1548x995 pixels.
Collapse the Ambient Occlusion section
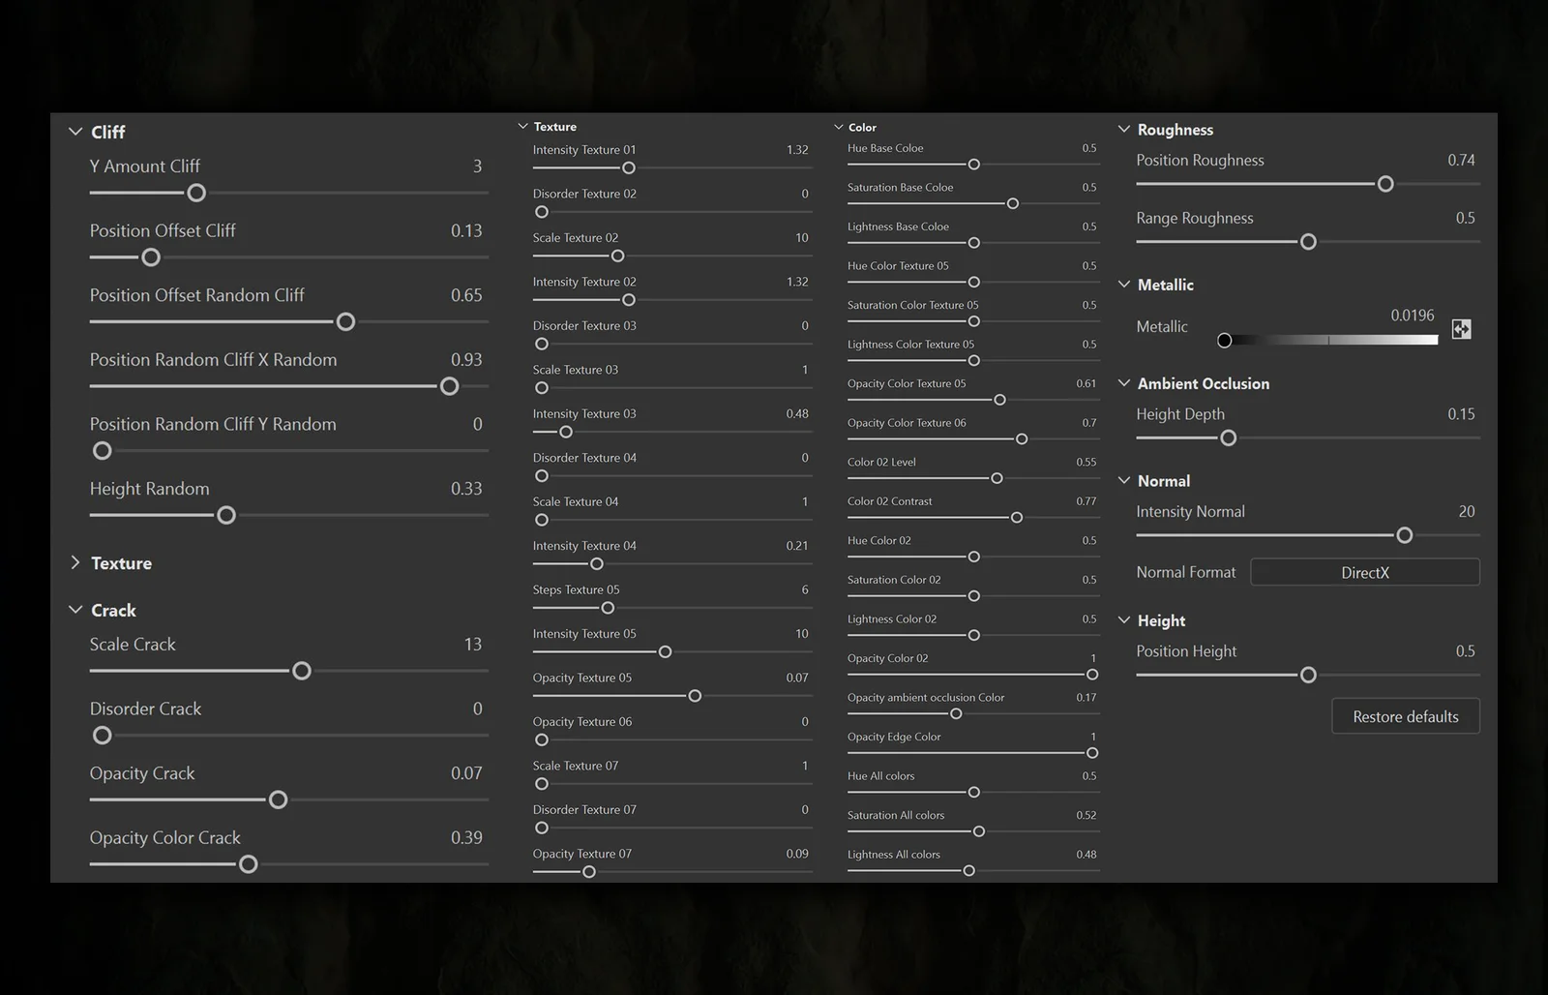point(1123,383)
